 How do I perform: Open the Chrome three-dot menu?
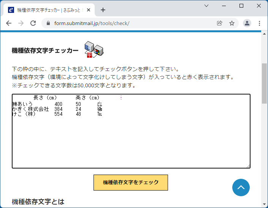(x=260, y=23)
